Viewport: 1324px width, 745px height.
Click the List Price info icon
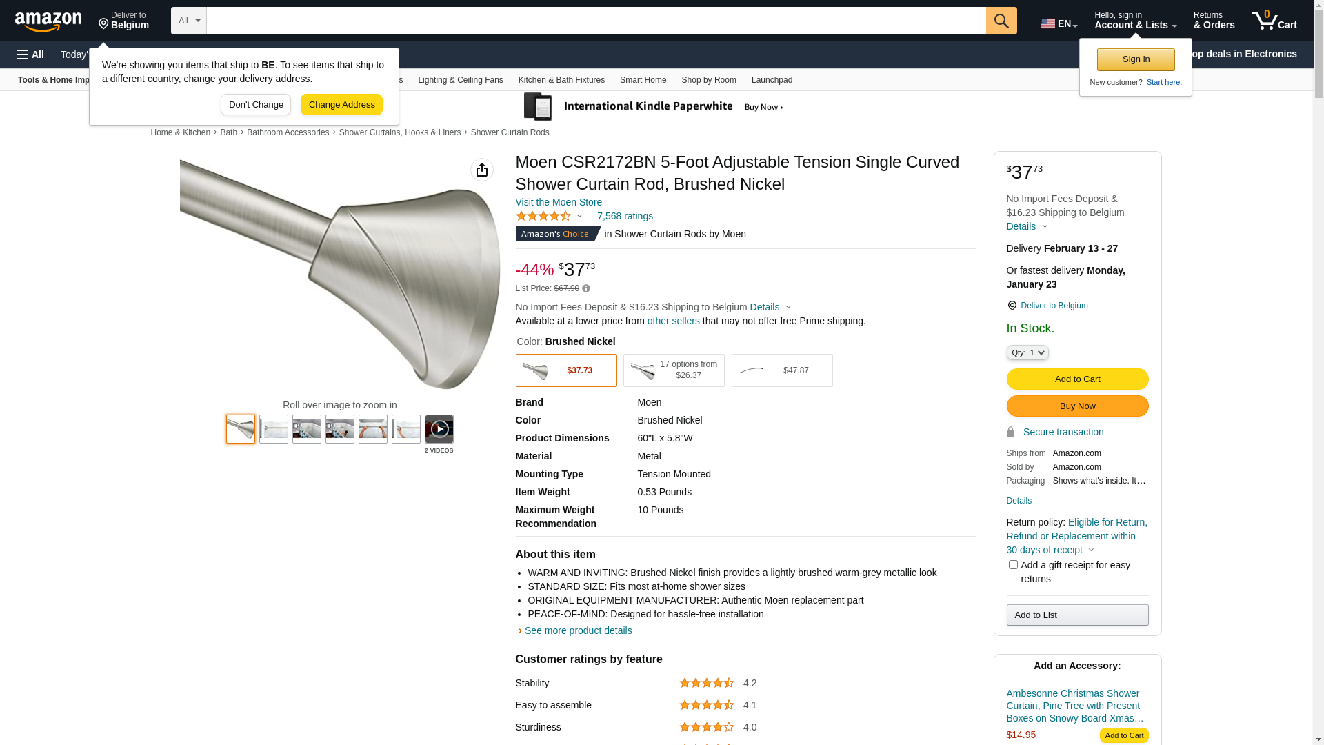(586, 288)
